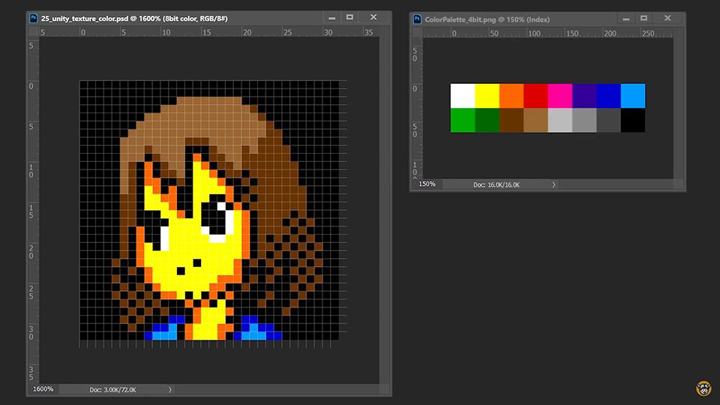The image size is (720, 405).
Task: Maximize the 25_unity_texture_color.psd window
Action: (350, 17)
